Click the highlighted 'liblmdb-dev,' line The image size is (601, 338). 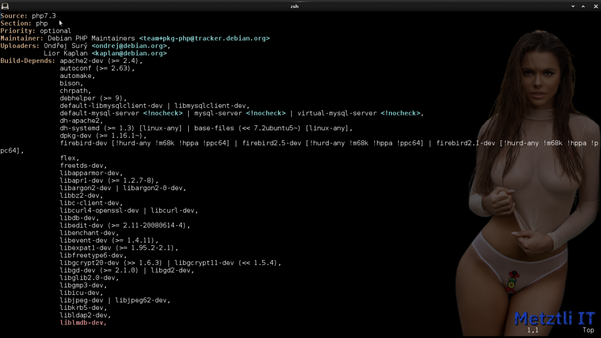coord(84,324)
